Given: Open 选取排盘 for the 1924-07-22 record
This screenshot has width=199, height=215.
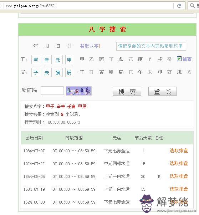Looking at the screenshot, I should coord(179,163).
